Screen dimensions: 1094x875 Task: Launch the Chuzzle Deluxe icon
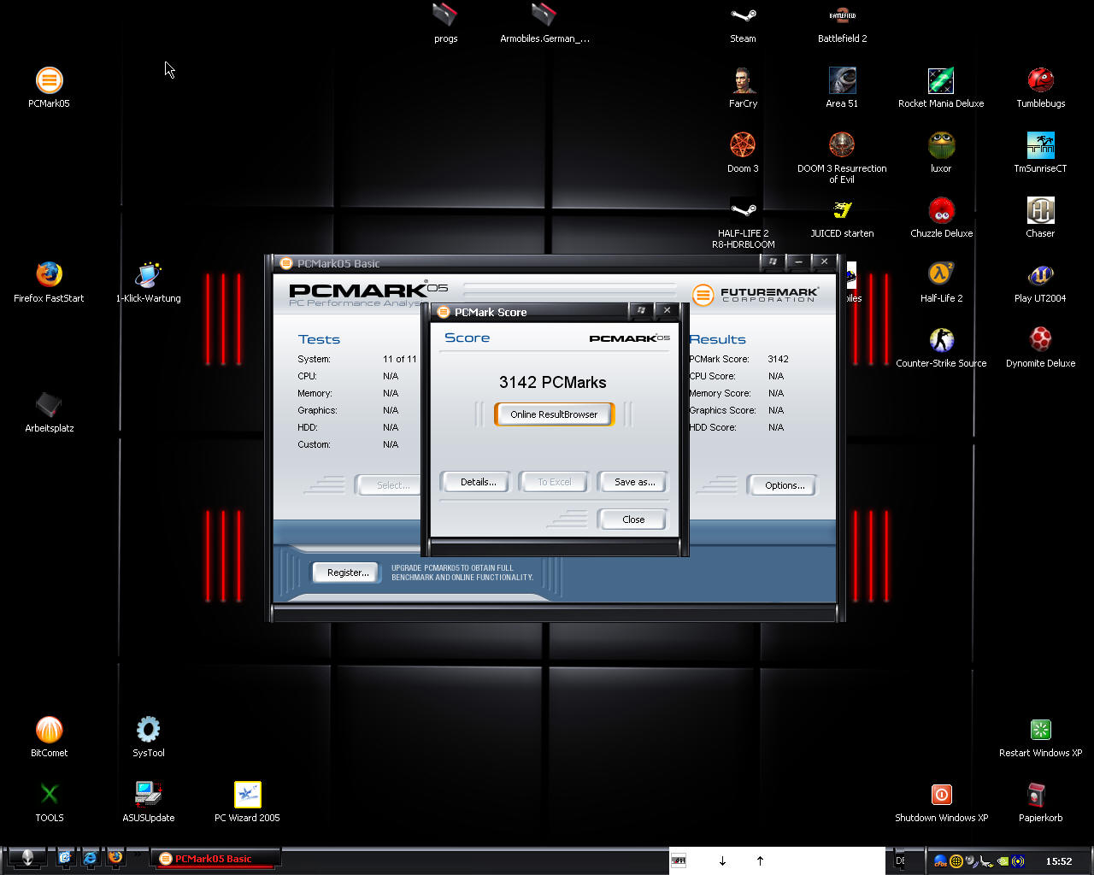pos(941,210)
